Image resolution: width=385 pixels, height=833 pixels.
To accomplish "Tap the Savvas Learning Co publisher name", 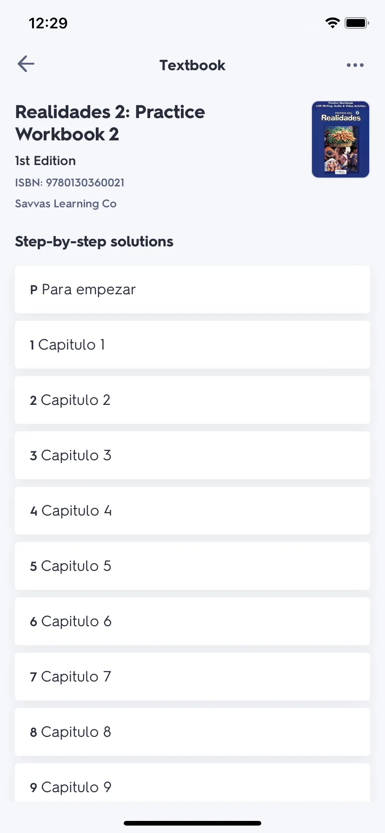I will [66, 204].
